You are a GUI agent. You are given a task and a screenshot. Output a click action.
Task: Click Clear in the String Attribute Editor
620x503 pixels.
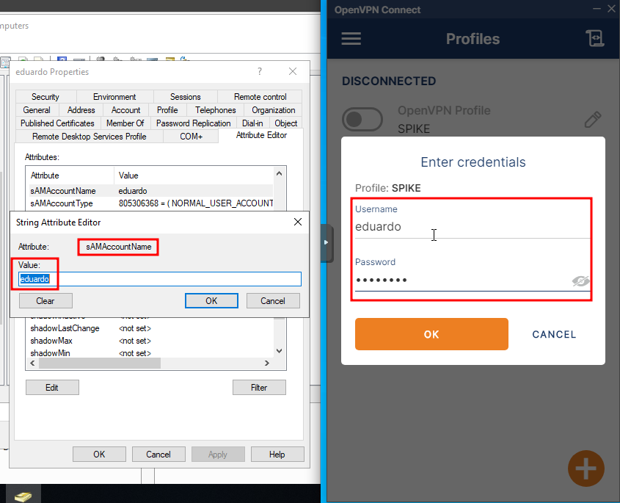[45, 301]
